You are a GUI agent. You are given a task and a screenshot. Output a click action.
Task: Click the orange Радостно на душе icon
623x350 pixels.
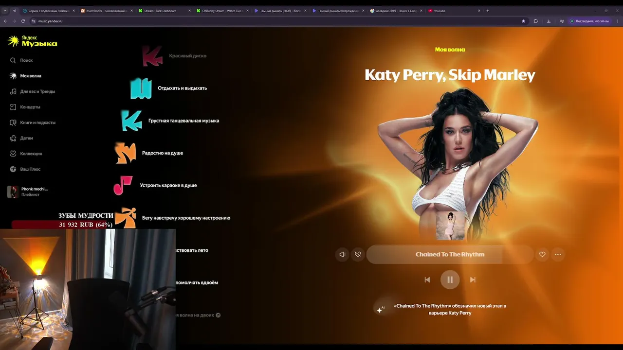[x=125, y=153]
